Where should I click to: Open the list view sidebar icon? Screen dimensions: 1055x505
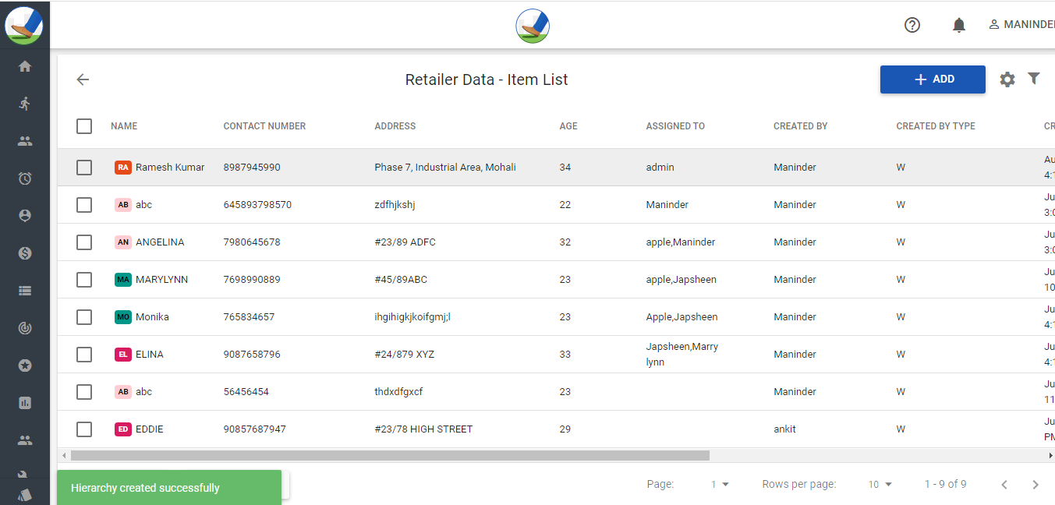point(25,291)
